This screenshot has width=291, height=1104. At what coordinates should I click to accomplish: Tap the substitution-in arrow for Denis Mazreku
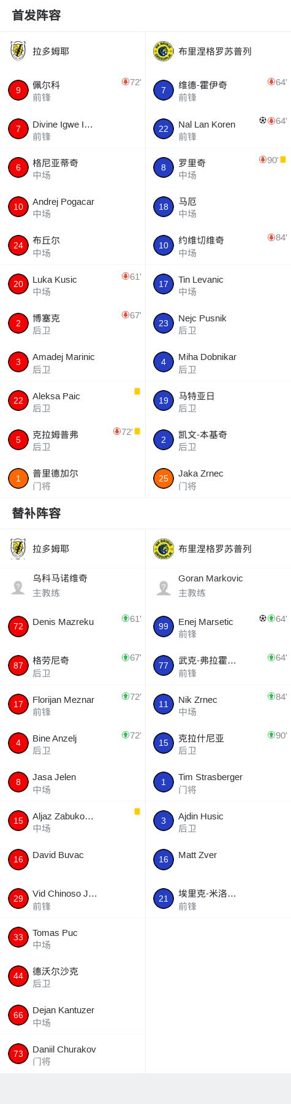[x=125, y=618]
